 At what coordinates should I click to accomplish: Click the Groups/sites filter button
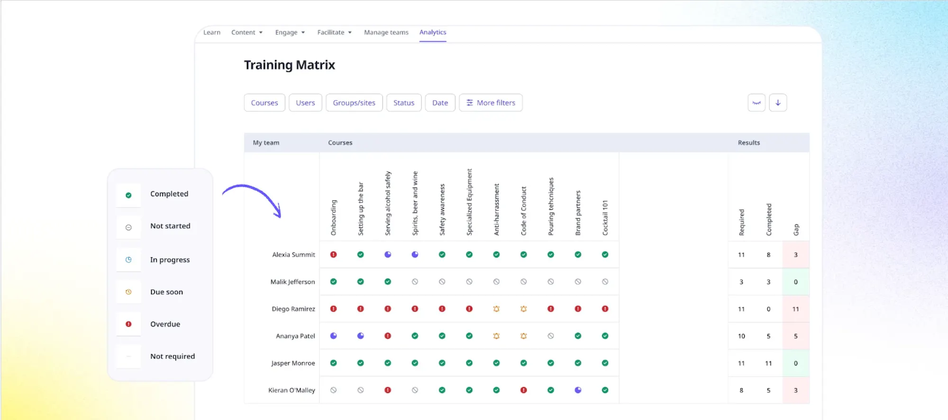[354, 103]
